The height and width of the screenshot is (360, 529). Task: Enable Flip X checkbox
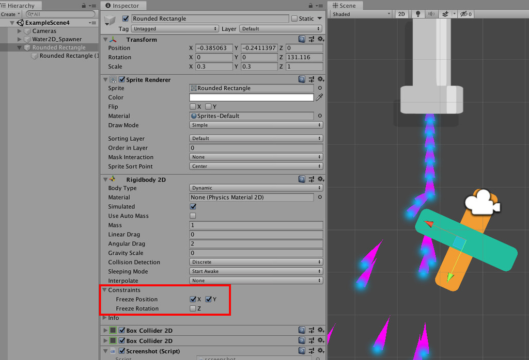[x=193, y=106]
